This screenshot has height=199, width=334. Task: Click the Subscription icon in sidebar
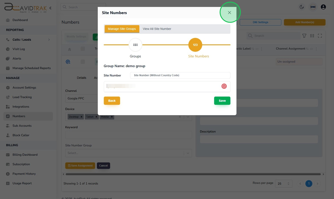click(x=8, y=164)
